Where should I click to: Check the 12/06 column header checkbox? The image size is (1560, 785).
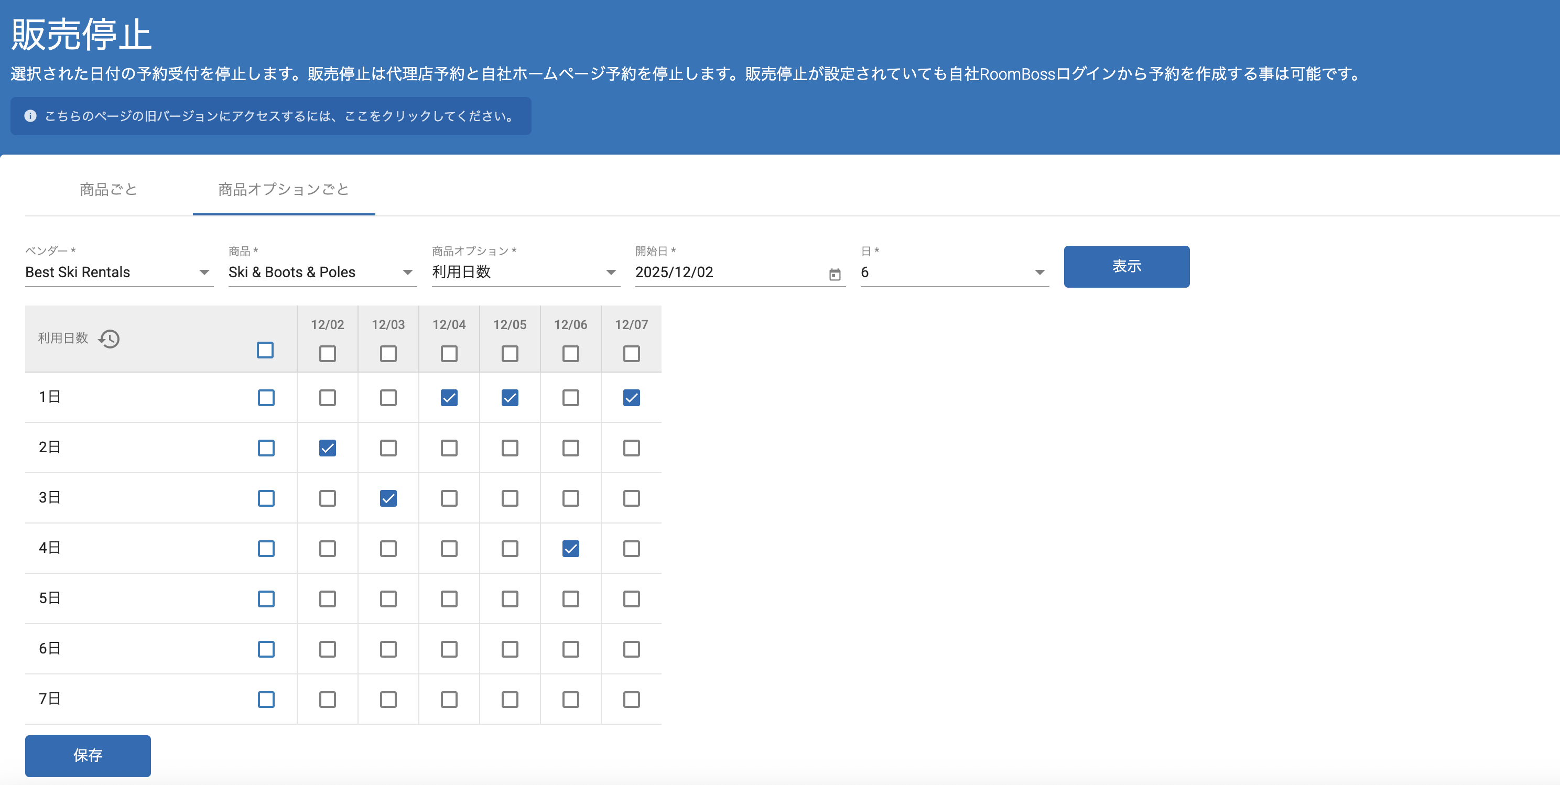[x=570, y=353]
